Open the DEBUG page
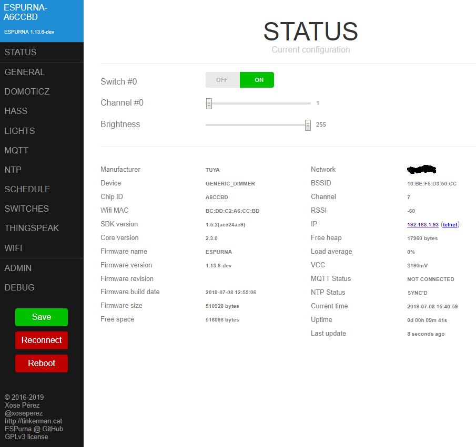The height and width of the screenshot is (447, 476). 42,287
